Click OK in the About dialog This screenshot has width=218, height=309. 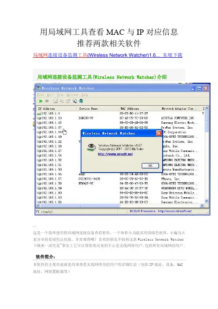tap(150, 166)
